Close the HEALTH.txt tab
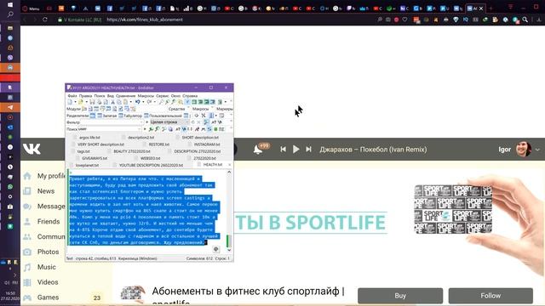 [x=229, y=165]
